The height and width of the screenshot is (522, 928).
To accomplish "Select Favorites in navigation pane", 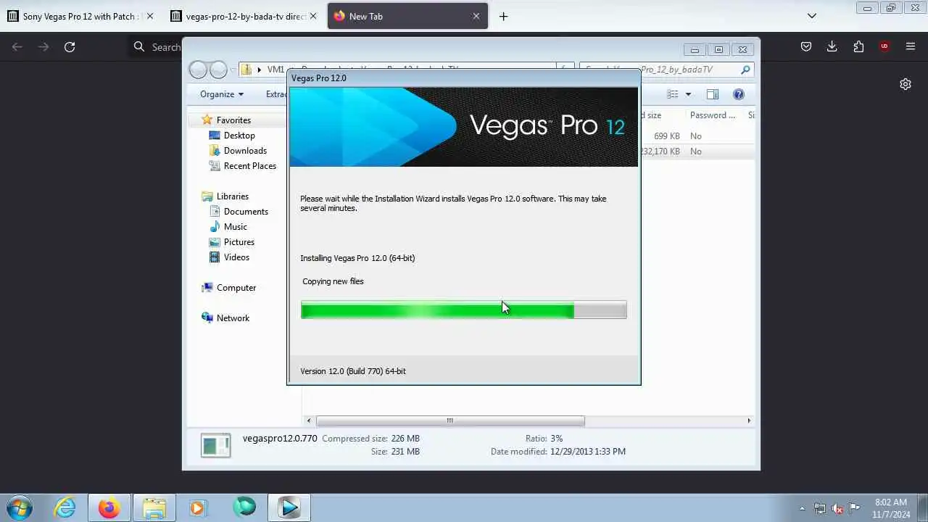I will [x=233, y=120].
